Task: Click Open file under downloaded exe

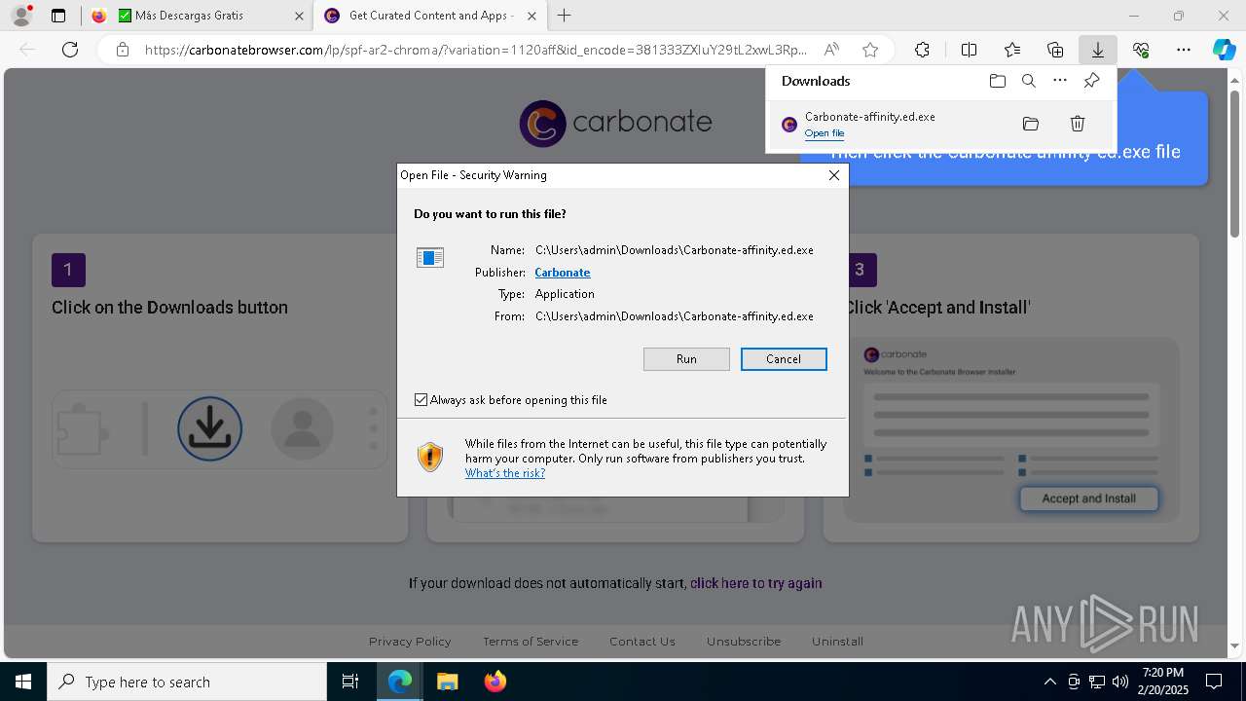Action: 825,133
